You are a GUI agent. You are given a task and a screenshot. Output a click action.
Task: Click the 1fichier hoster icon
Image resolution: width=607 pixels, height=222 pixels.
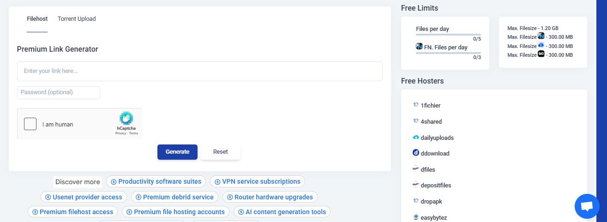click(416, 105)
